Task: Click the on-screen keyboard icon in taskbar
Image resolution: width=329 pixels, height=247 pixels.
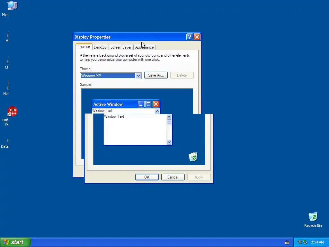Action: (x=287, y=242)
